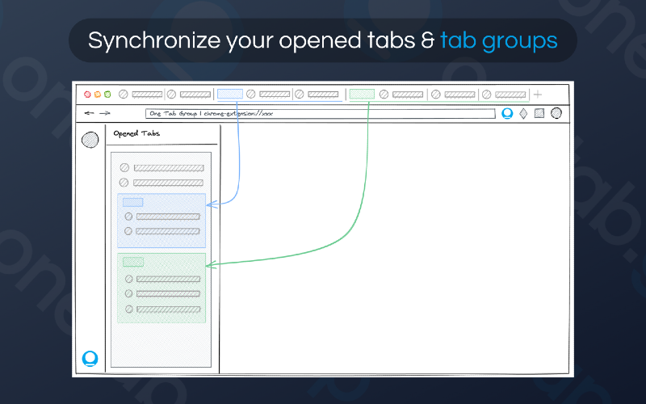Image resolution: width=646 pixels, height=404 pixels.
Task: Click the blue One Tab Group extension icon in the toolbar
Action: (x=507, y=113)
